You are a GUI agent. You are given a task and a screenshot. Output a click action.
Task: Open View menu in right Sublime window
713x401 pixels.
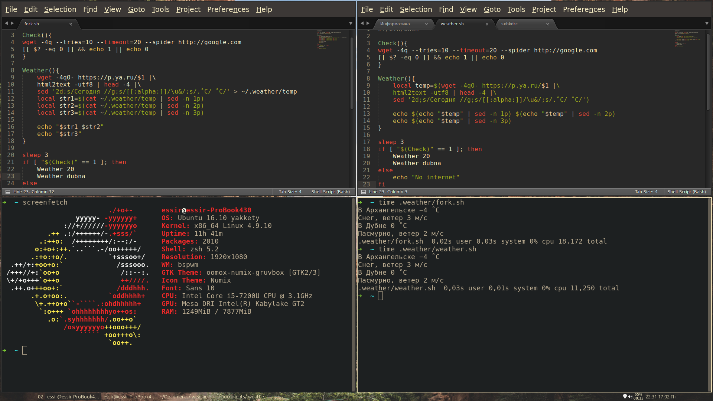tap(468, 9)
